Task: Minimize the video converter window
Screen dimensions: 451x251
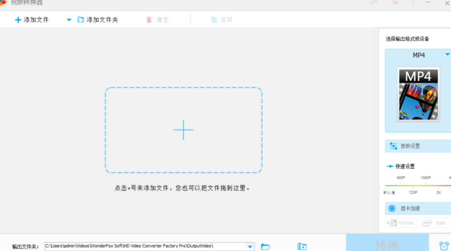Action: point(428,2)
